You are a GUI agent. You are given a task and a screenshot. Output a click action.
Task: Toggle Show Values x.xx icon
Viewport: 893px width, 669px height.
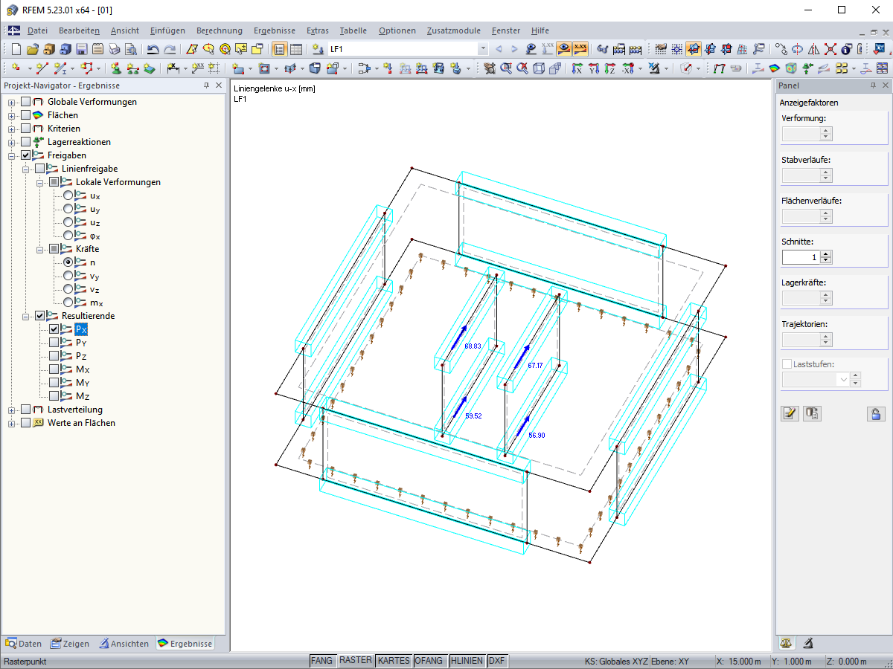coord(580,49)
